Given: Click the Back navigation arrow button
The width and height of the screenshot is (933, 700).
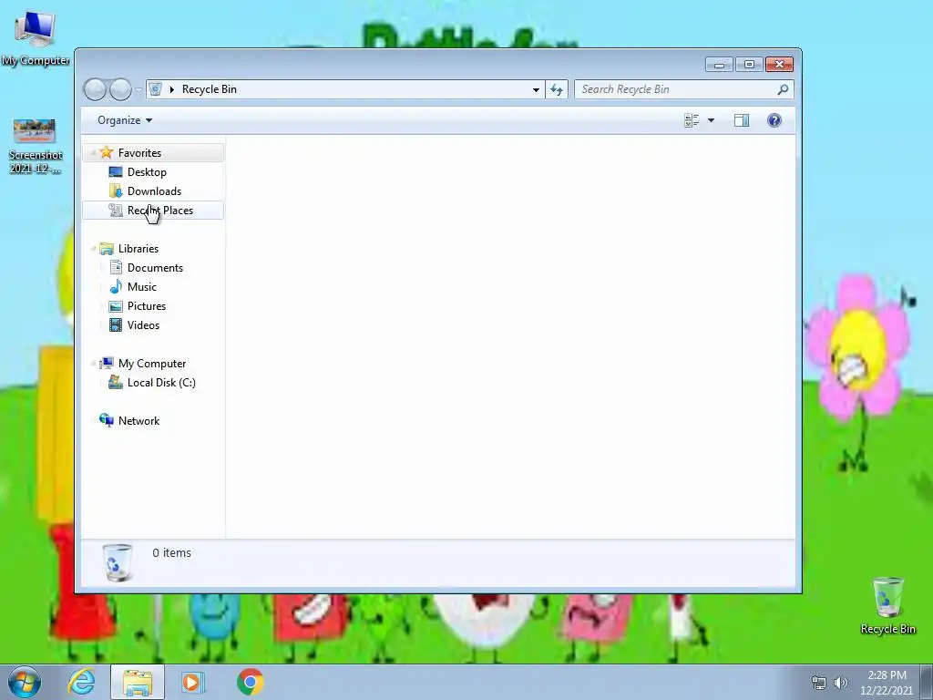Looking at the screenshot, I should point(95,89).
